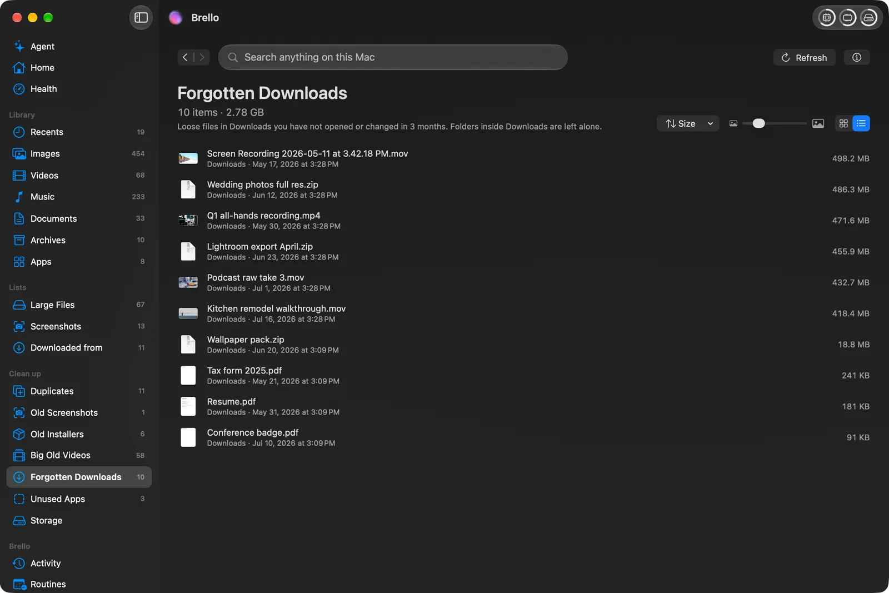Click the info circle button

857,57
